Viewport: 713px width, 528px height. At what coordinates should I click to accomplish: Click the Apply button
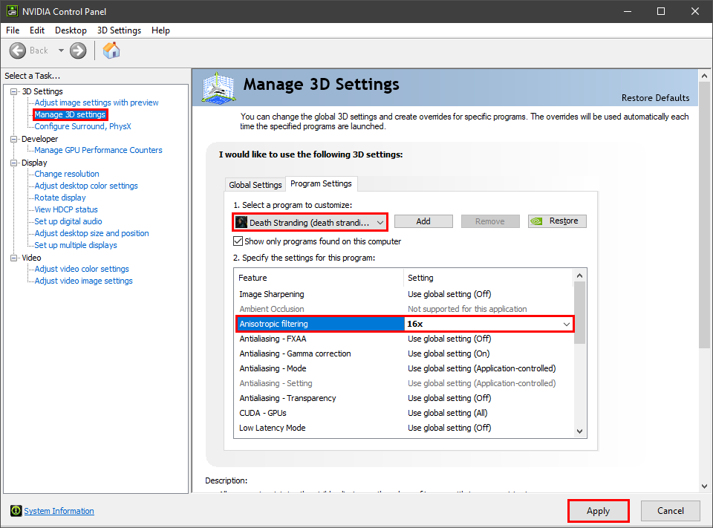pyautogui.click(x=598, y=511)
